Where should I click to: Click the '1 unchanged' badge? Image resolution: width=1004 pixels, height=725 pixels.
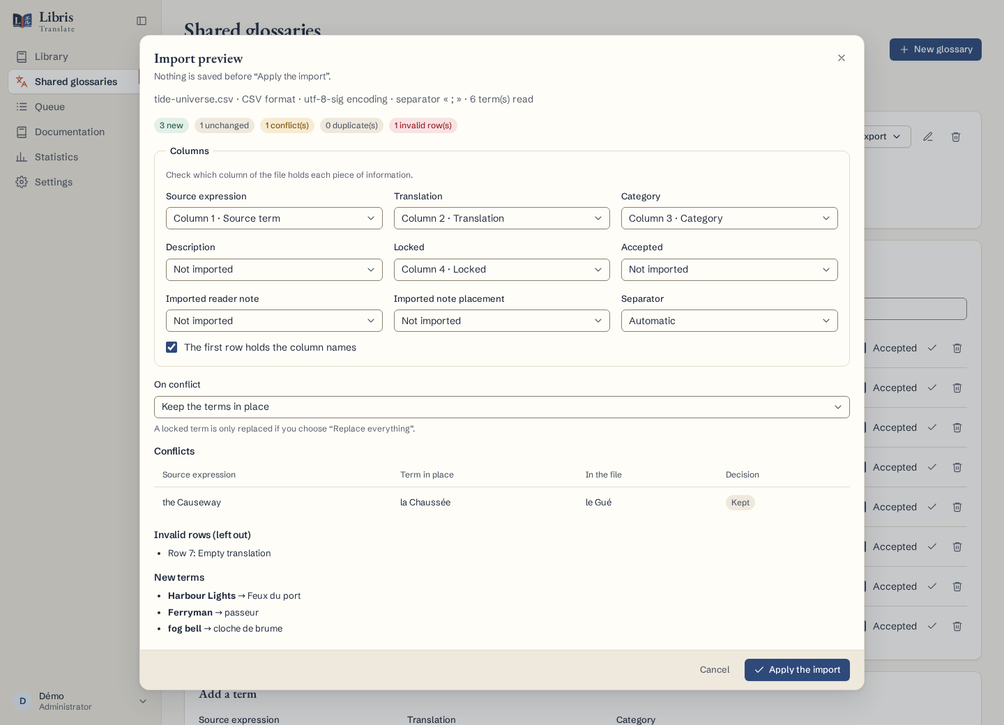click(x=225, y=125)
